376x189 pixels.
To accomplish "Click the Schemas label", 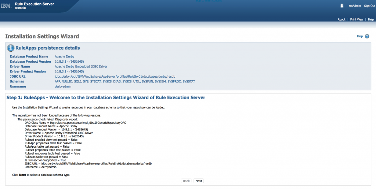I will point(17,82).
